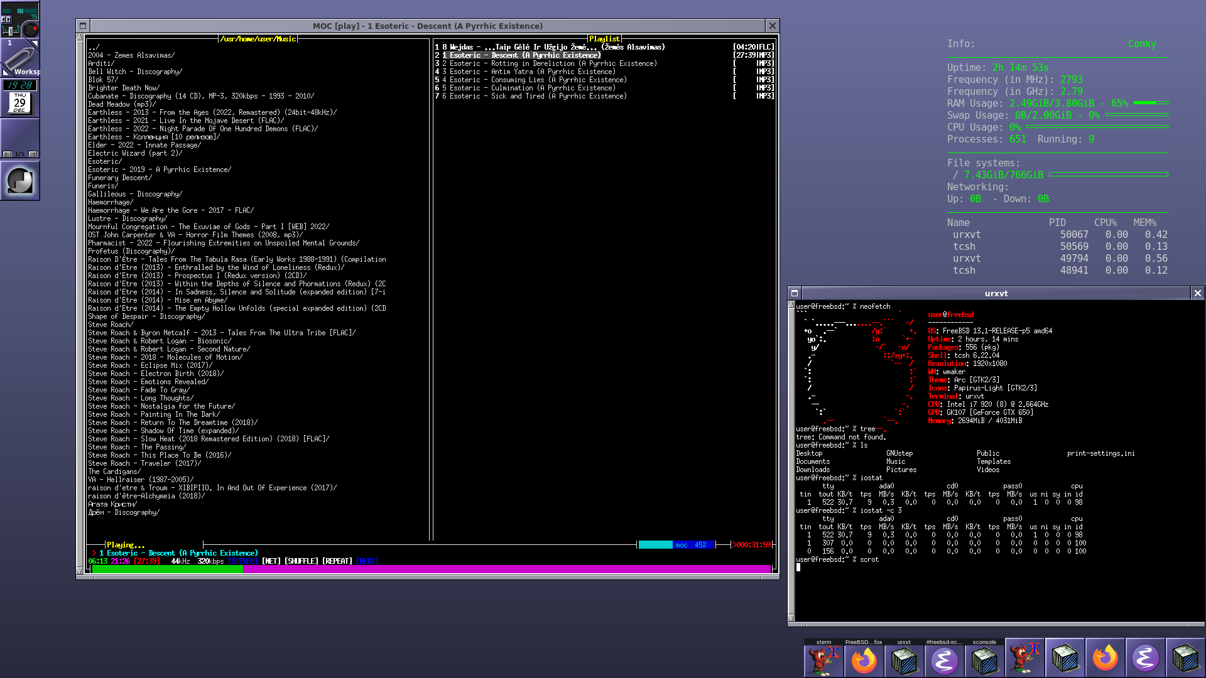This screenshot has height=678, width=1206.
Task: Open the 'Brighter Death Now/' folder
Action: click(x=124, y=88)
